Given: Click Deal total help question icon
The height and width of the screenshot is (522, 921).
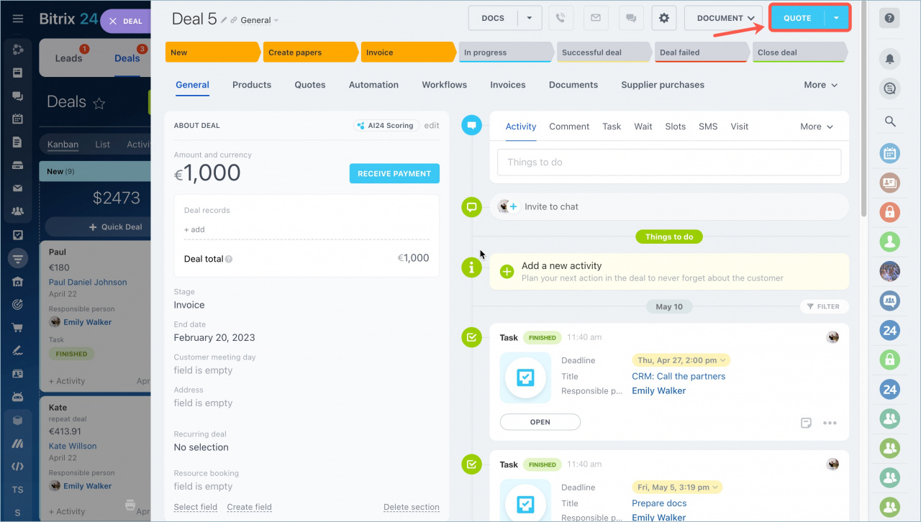Looking at the screenshot, I should click(229, 260).
